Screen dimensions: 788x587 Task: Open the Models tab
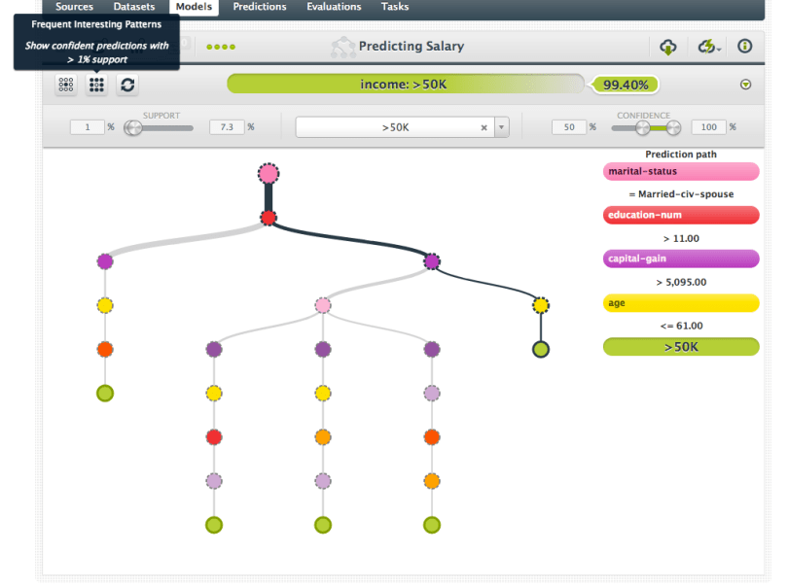pyautogui.click(x=194, y=7)
